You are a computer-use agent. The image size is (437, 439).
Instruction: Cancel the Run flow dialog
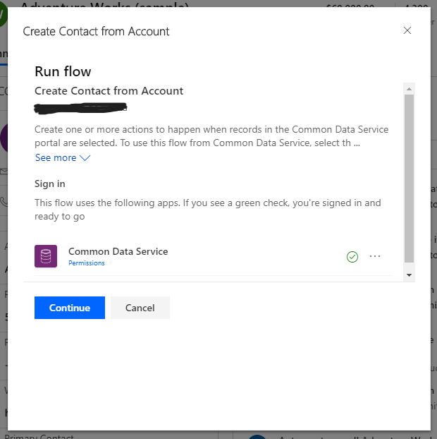pos(140,308)
